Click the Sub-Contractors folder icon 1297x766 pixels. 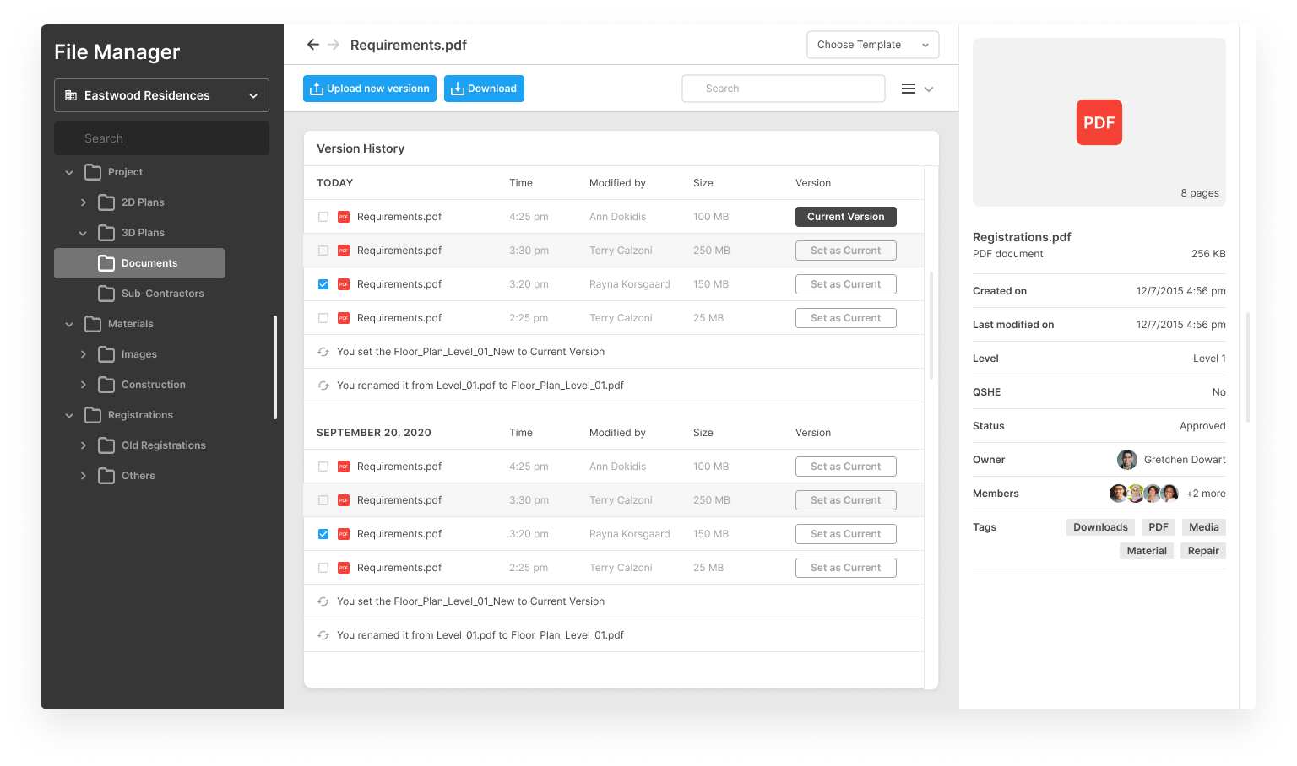point(106,294)
